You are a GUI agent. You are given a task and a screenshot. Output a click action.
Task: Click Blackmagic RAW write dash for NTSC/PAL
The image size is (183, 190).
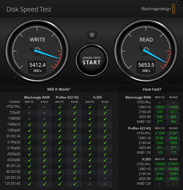(29, 107)
